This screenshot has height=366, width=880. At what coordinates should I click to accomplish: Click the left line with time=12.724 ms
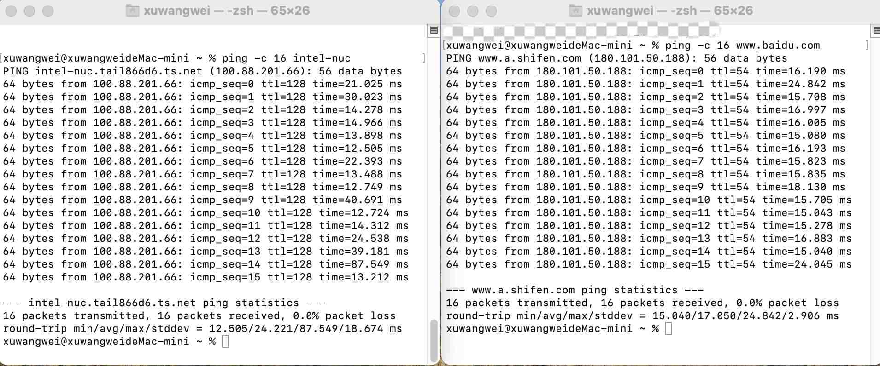pyautogui.click(x=206, y=213)
